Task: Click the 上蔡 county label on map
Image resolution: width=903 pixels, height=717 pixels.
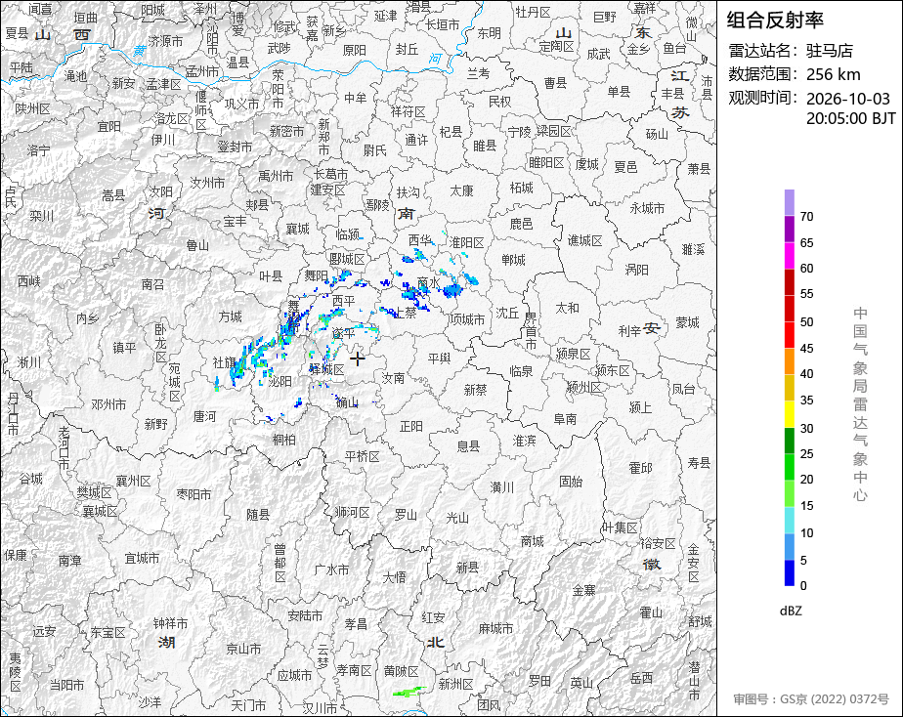Action: click(x=406, y=313)
